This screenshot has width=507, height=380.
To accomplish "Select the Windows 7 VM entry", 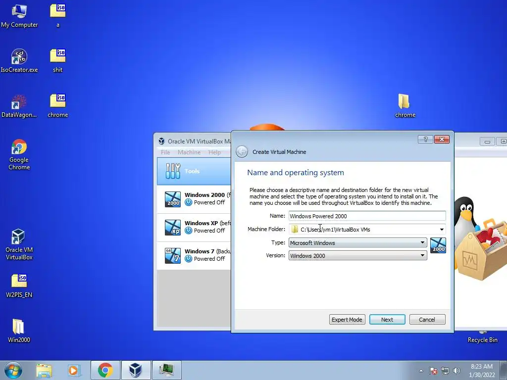I will (194, 255).
